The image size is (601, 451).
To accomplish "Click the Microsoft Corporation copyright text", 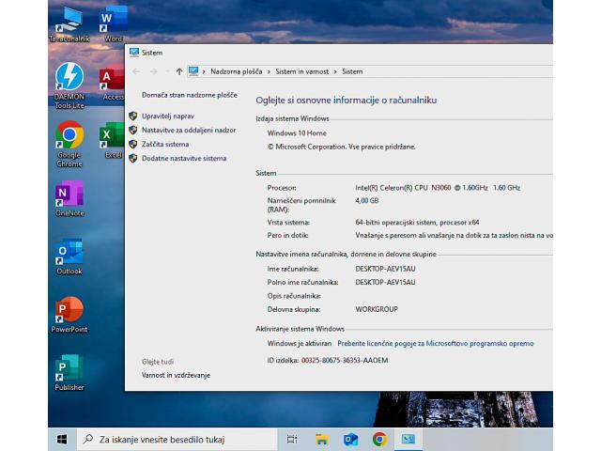I will click(x=341, y=147).
